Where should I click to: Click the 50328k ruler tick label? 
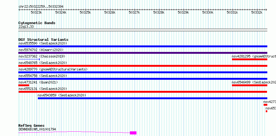point(159,12)
